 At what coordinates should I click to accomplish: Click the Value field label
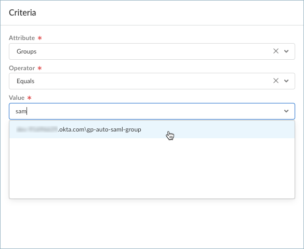pos(17,98)
